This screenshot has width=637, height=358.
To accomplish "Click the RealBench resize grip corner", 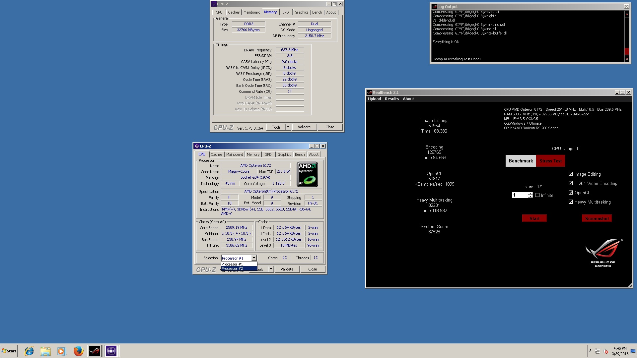I will click(x=630, y=285).
